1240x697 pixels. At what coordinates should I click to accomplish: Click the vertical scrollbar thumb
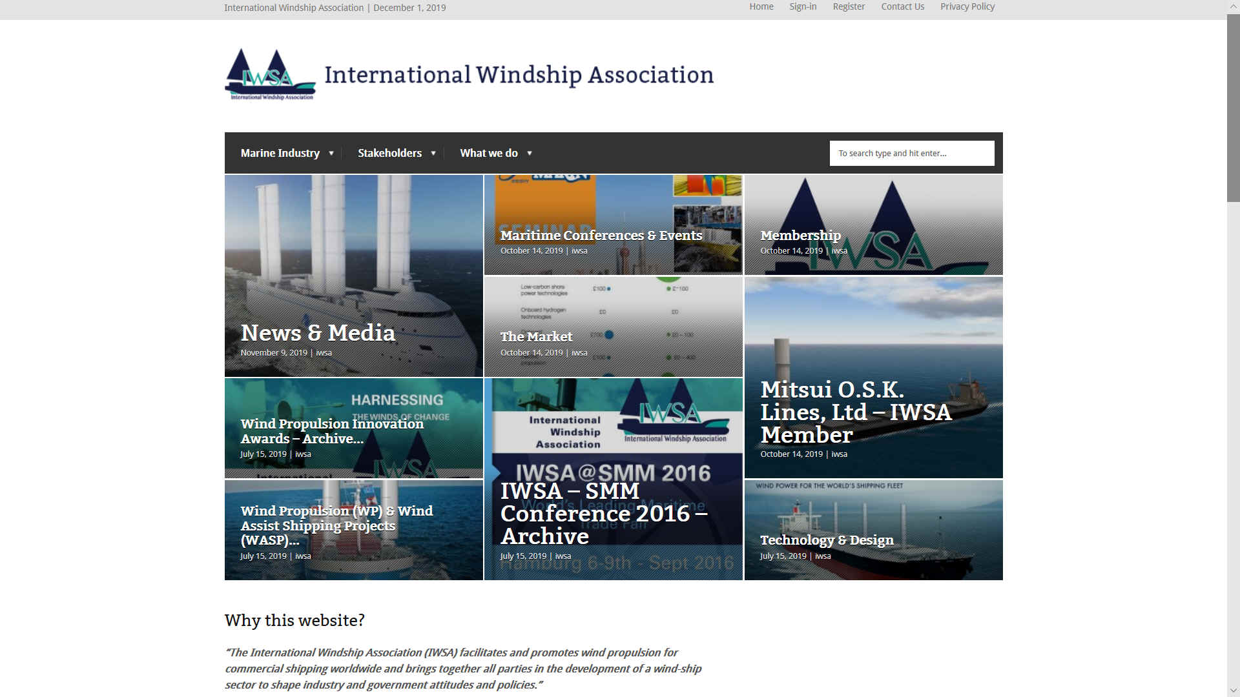[1233, 107]
